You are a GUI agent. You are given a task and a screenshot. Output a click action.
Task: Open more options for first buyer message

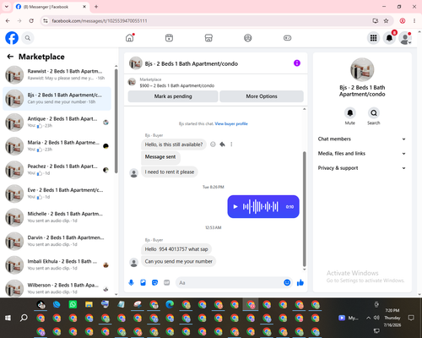[231, 144]
